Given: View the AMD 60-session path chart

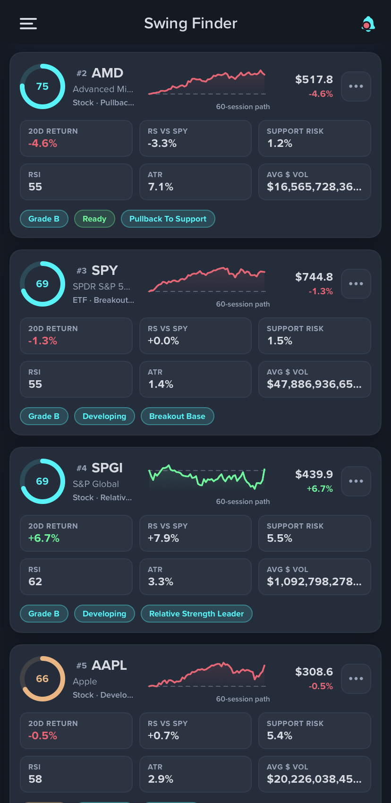Looking at the screenshot, I should click(x=207, y=83).
